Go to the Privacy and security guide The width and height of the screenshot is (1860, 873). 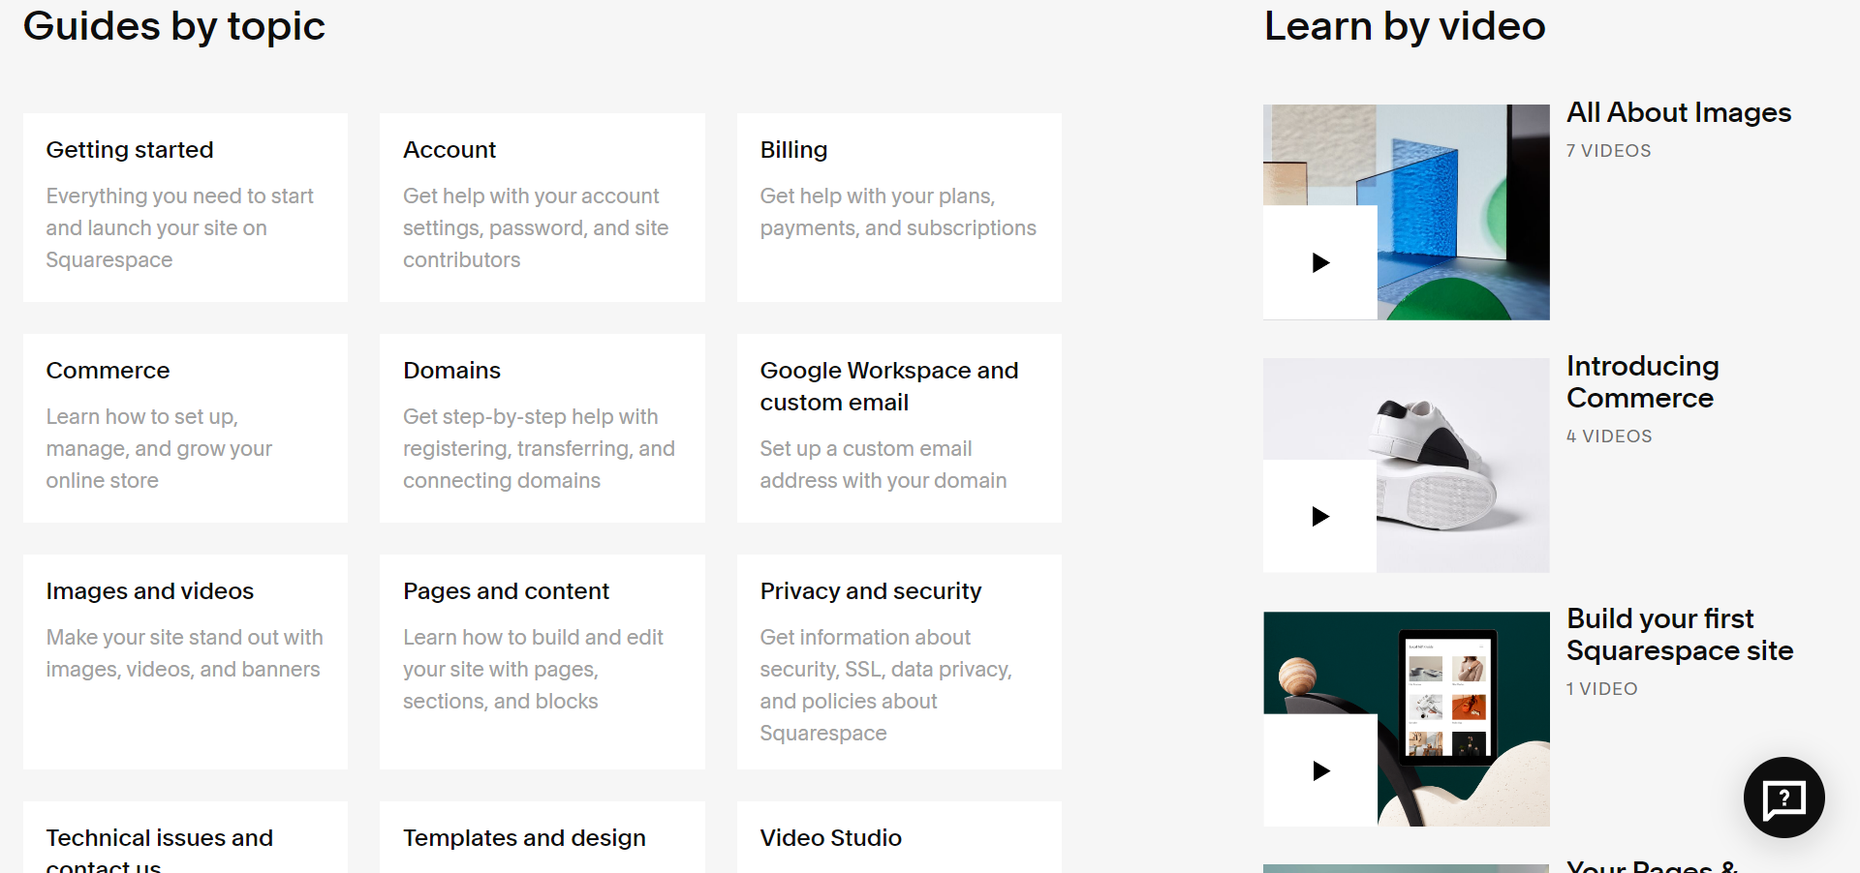pyautogui.click(x=898, y=661)
